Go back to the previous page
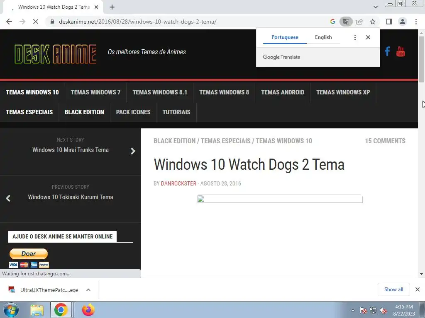The width and height of the screenshot is (425, 318). (9, 22)
